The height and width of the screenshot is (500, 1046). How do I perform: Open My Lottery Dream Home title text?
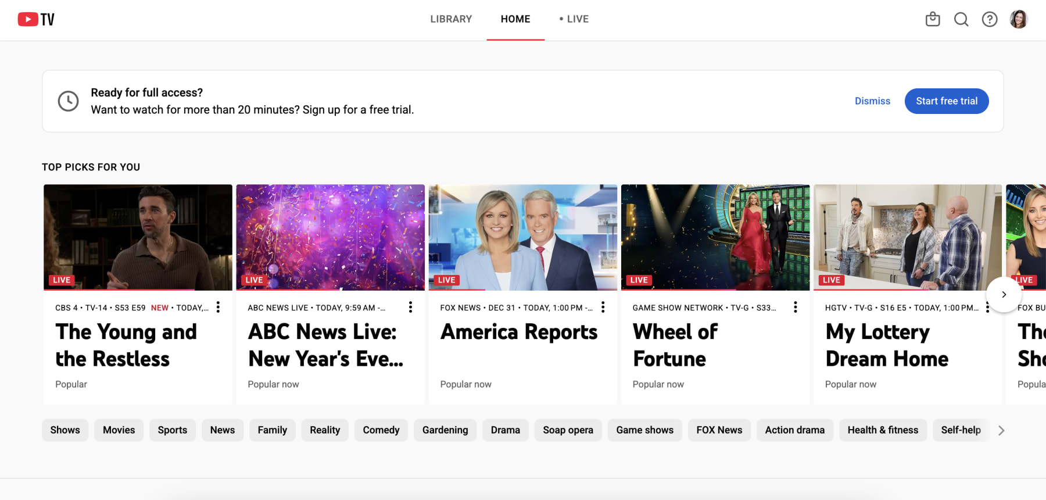click(887, 345)
